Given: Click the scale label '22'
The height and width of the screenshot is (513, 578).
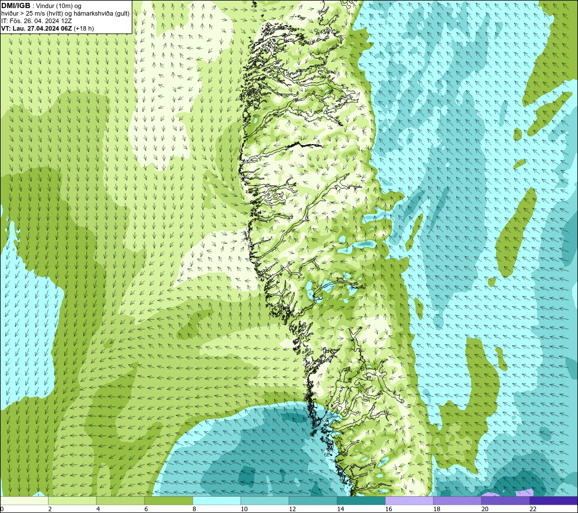Looking at the screenshot, I should click(533, 509).
